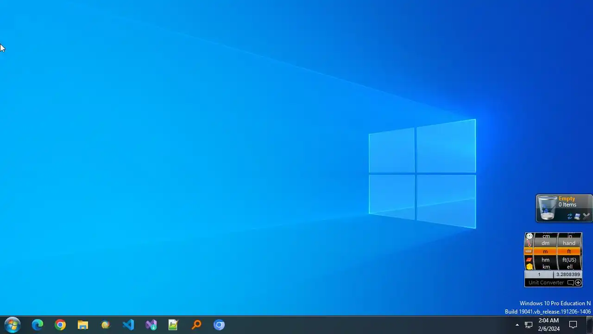The width and height of the screenshot is (593, 334).
Task: Choose hand as the target unit
Action: (569, 243)
